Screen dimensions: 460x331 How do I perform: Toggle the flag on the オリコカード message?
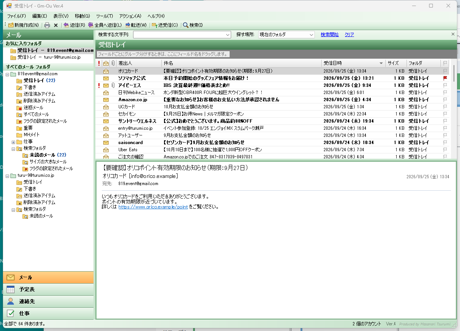point(445,71)
